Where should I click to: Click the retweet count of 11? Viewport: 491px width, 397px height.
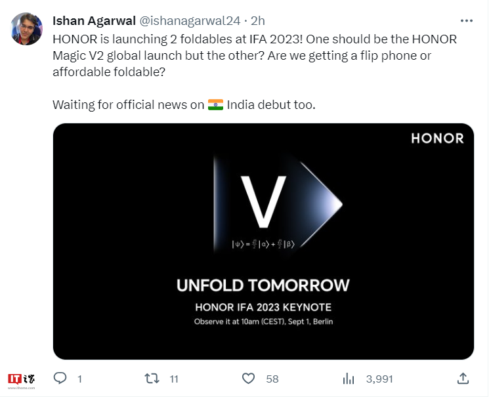(x=174, y=379)
